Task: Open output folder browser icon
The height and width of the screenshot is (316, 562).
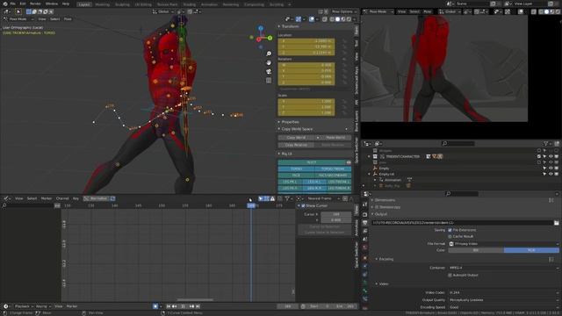Action: pos(556,223)
